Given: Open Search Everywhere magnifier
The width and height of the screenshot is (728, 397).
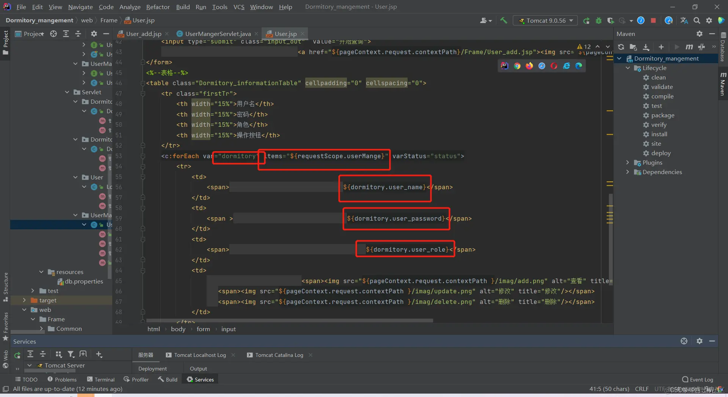Looking at the screenshot, I should (697, 20).
